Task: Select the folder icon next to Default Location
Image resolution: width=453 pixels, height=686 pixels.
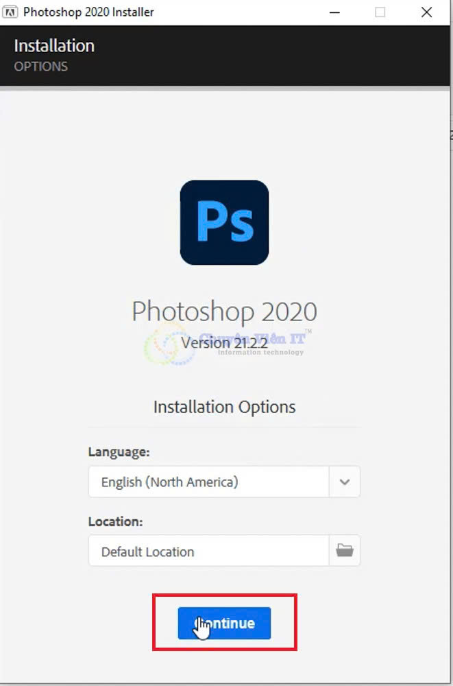Action: point(345,550)
